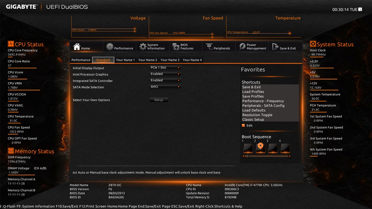This screenshot has height=209, width=372.
Task: Click the Model Name Z87X-OC value
Action: (115, 185)
